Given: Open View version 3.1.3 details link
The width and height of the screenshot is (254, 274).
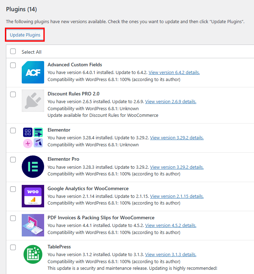Looking at the screenshot, I should coord(171,255).
